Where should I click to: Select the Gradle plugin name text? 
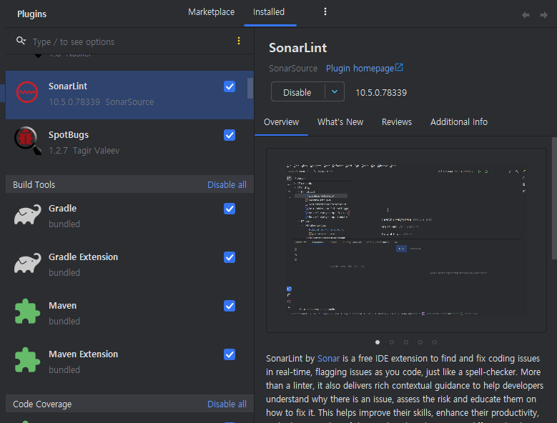pyautogui.click(x=62, y=209)
